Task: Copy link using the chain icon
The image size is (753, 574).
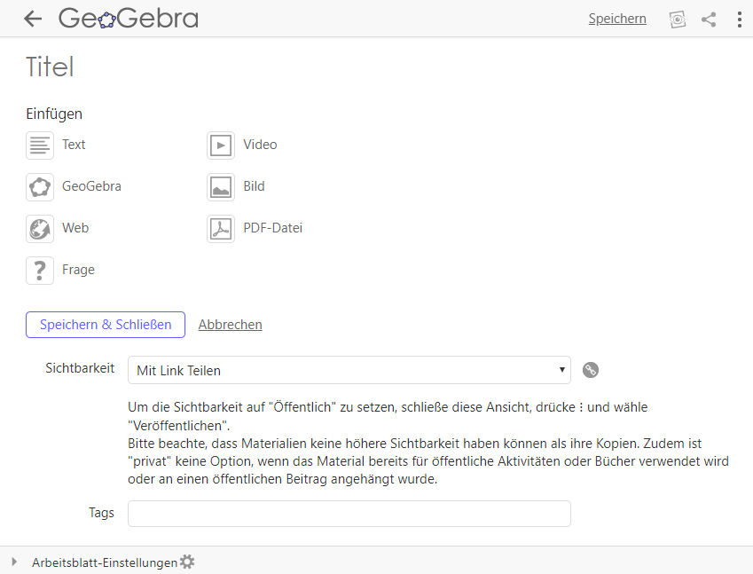Action: [591, 370]
